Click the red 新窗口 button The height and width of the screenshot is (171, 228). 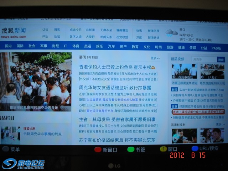tap(98, 150)
